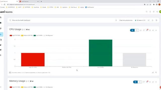Favorite the Memory Usage query heart icon
161x90 pixels.
pos(28,81)
